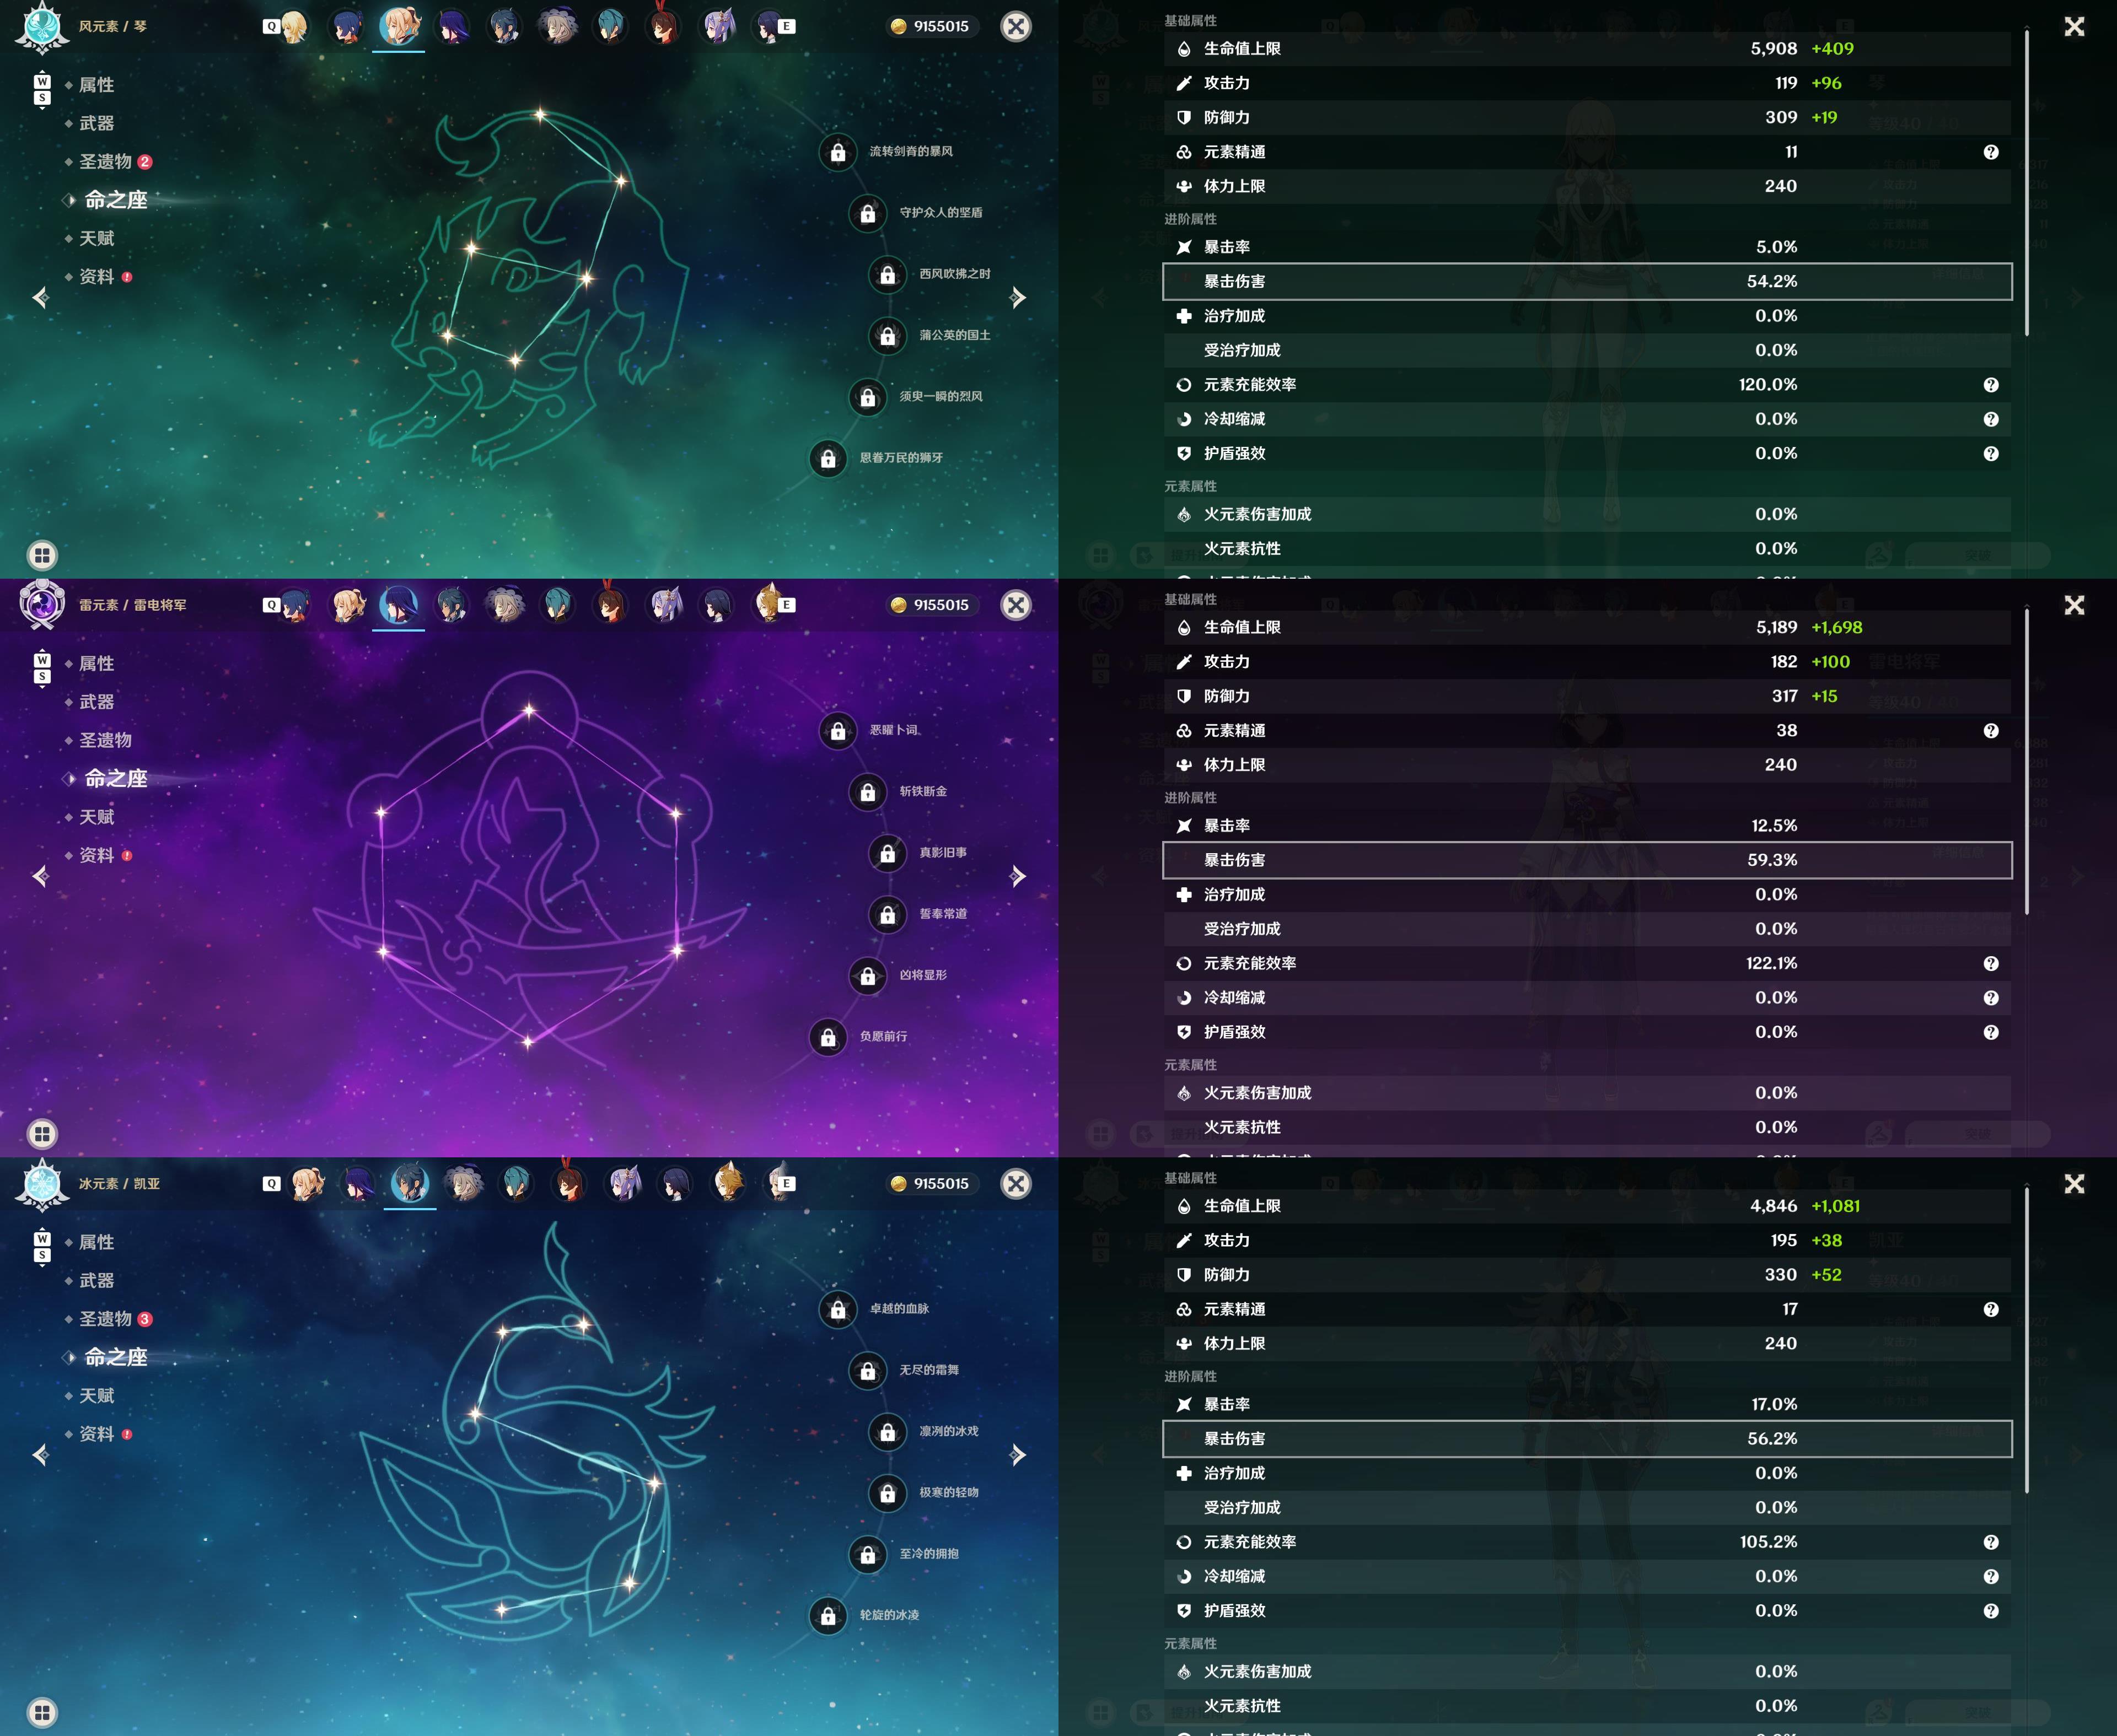Switch to next character from 雷电将军 screen

1018,876
